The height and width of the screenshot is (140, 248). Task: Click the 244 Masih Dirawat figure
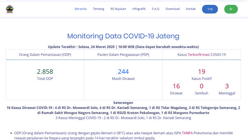click(123, 72)
